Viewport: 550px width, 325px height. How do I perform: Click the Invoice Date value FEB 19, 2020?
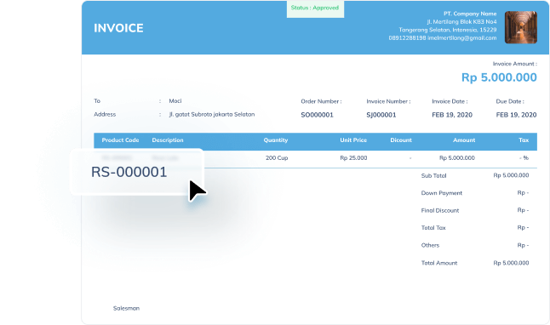(x=452, y=115)
